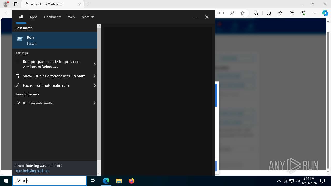Click the search results scrollbar up arrow
Image resolution: width=331 pixels, height=186 pixels.
pyautogui.click(x=99, y=26)
